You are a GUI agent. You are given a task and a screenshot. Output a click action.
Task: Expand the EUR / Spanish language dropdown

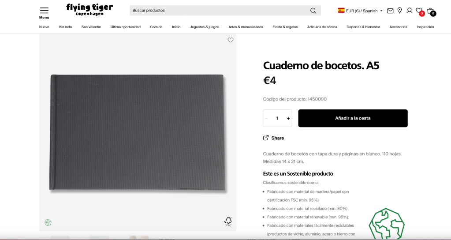click(x=360, y=11)
